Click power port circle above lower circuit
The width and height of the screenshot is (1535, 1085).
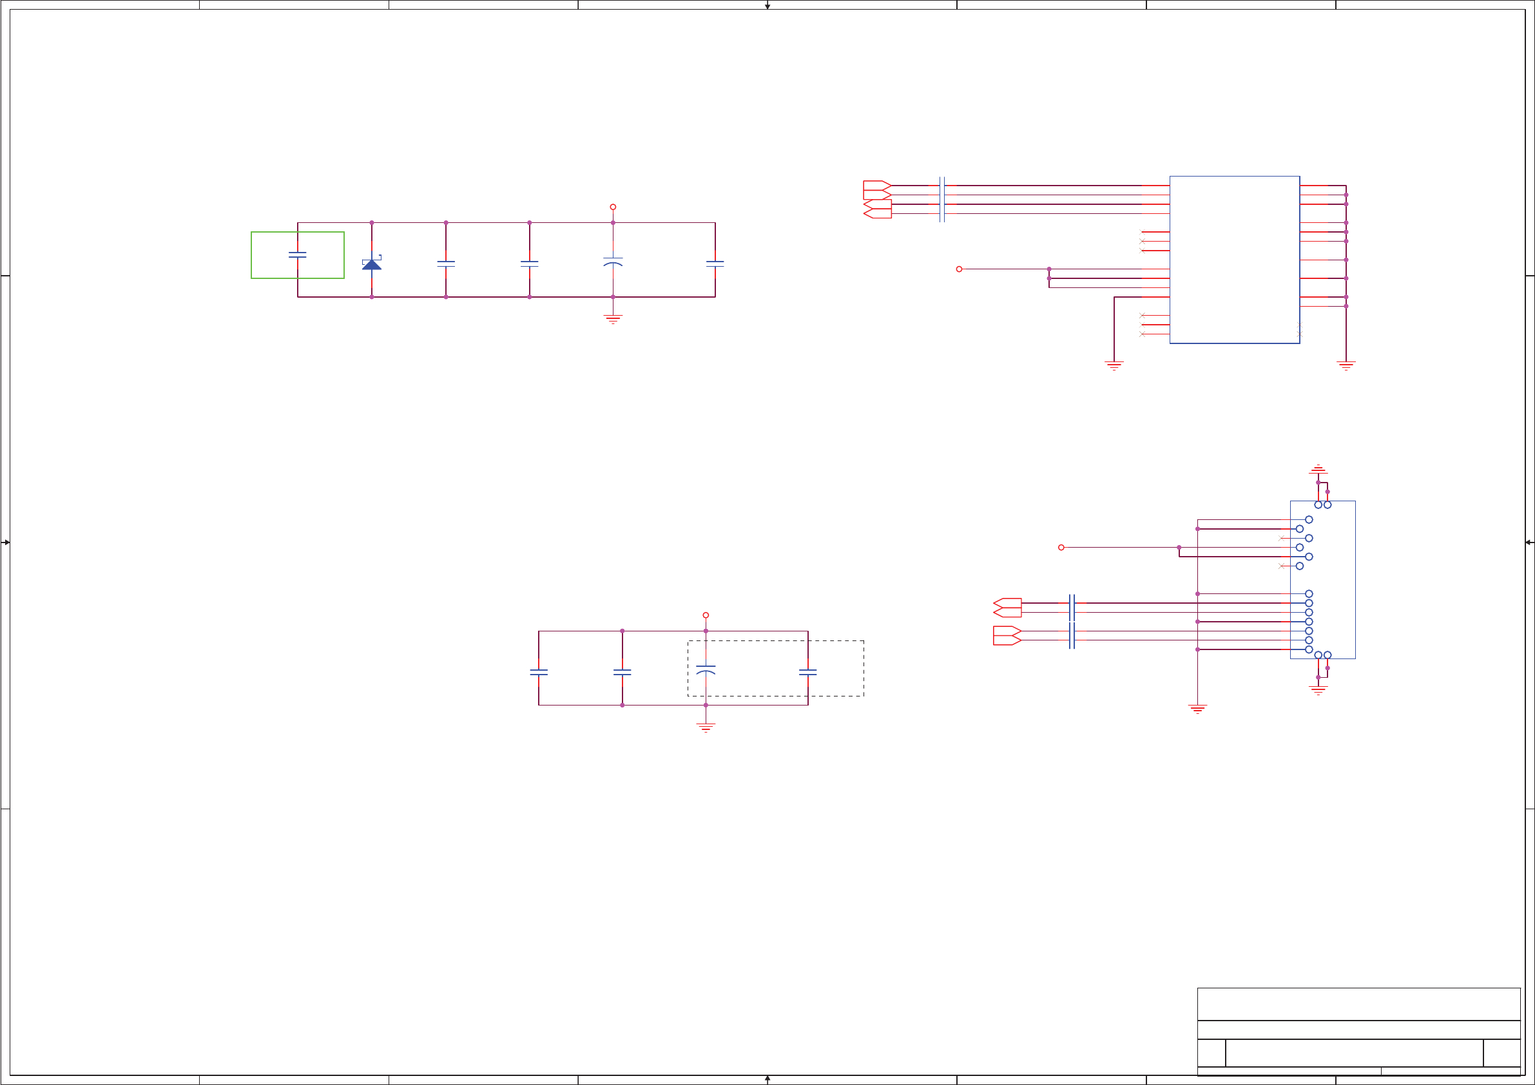(706, 615)
